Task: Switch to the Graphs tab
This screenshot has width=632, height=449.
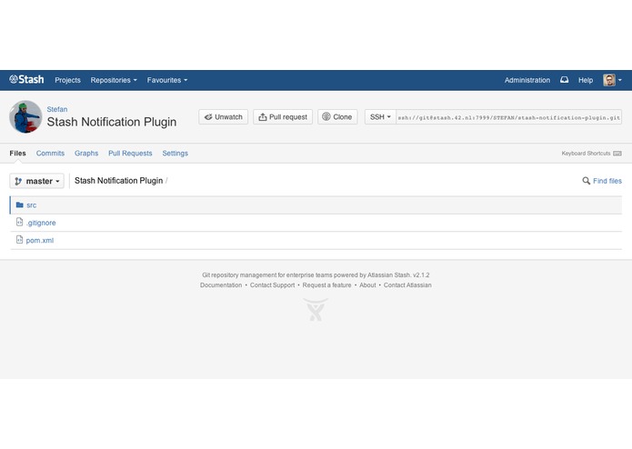Action: (x=86, y=153)
